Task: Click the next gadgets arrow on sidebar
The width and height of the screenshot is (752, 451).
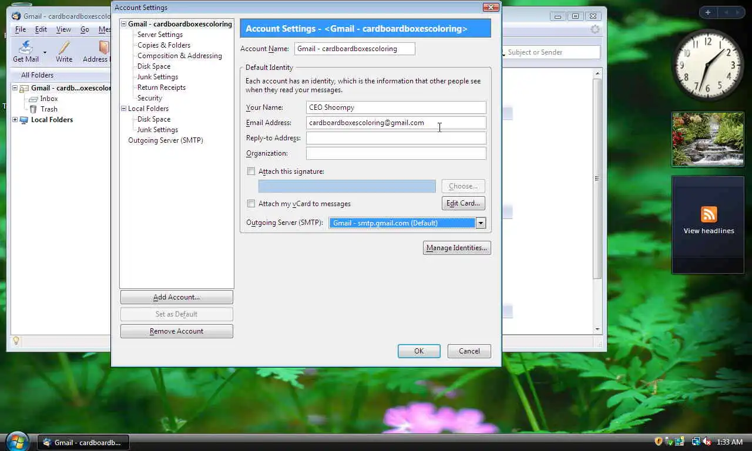Action: [737, 12]
